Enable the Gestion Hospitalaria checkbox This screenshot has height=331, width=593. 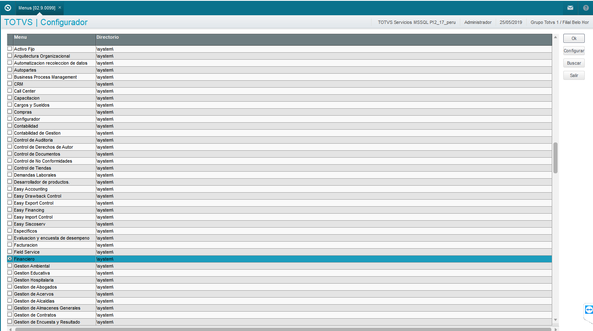click(x=10, y=280)
